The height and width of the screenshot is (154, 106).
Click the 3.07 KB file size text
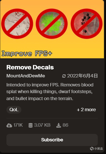pos(42,125)
